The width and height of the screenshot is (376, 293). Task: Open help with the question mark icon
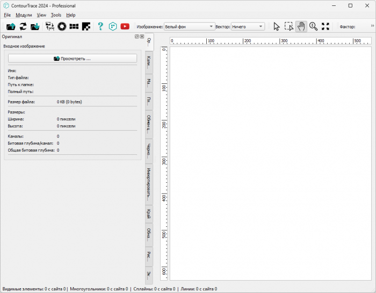pyautogui.click(x=100, y=26)
